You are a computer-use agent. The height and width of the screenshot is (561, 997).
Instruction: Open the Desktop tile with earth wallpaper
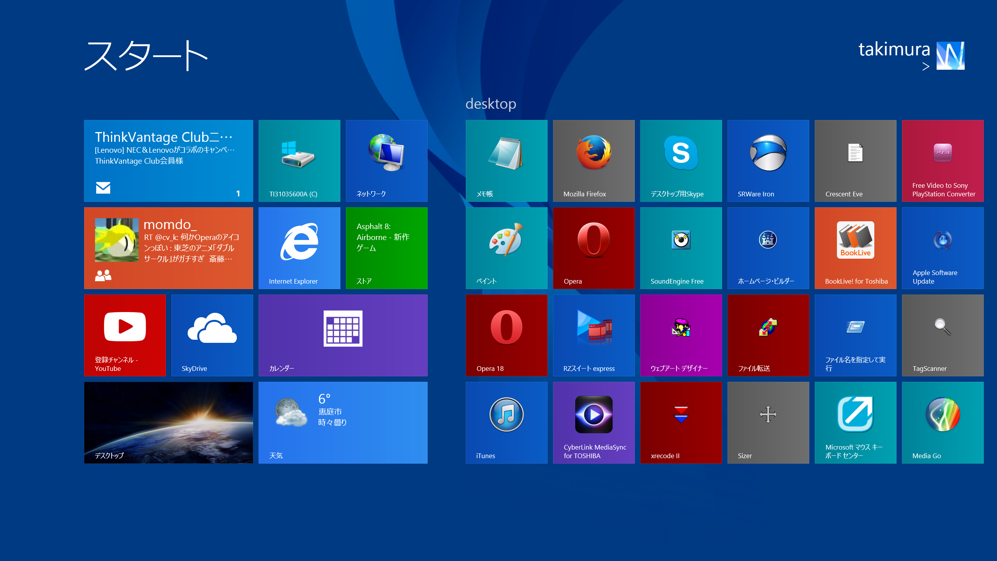[168, 422]
